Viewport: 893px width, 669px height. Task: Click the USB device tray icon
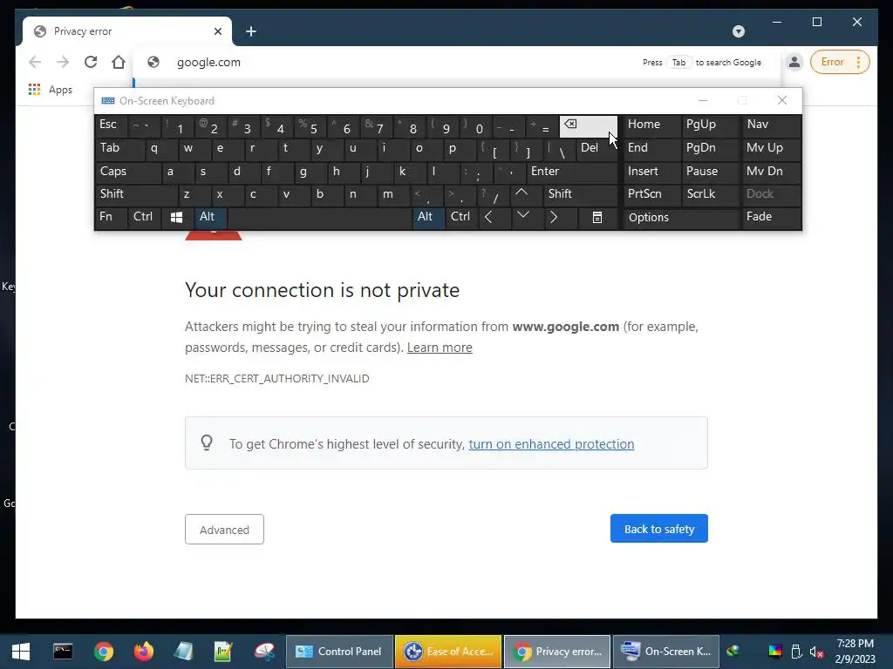796,652
